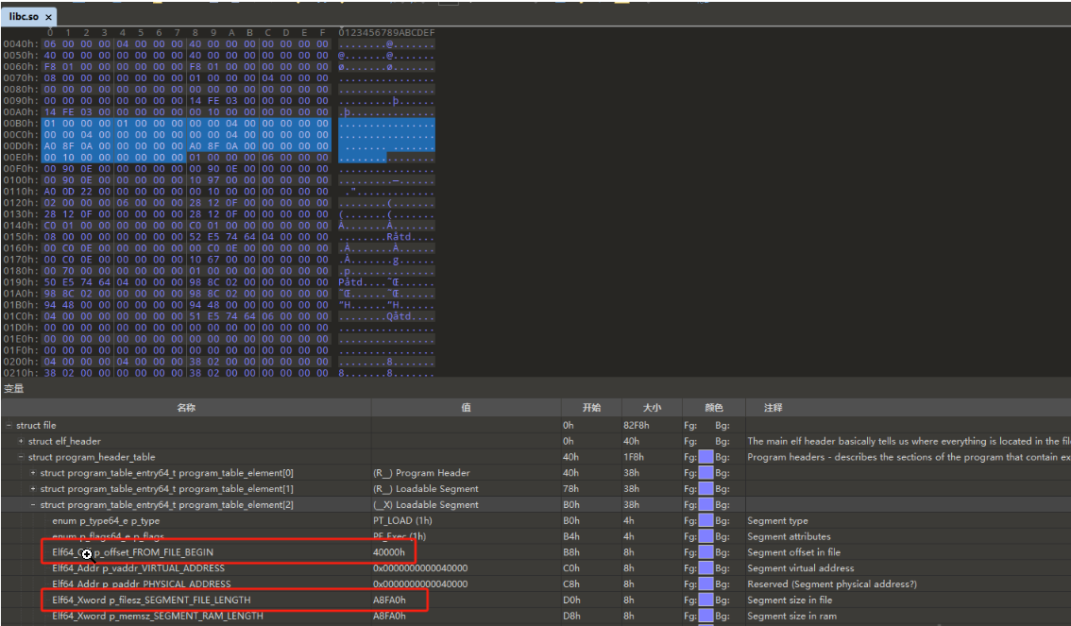Click the value 40000h of p_offset

click(x=389, y=552)
